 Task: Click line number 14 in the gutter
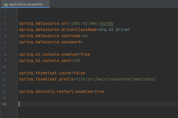(x=4, y=92)
